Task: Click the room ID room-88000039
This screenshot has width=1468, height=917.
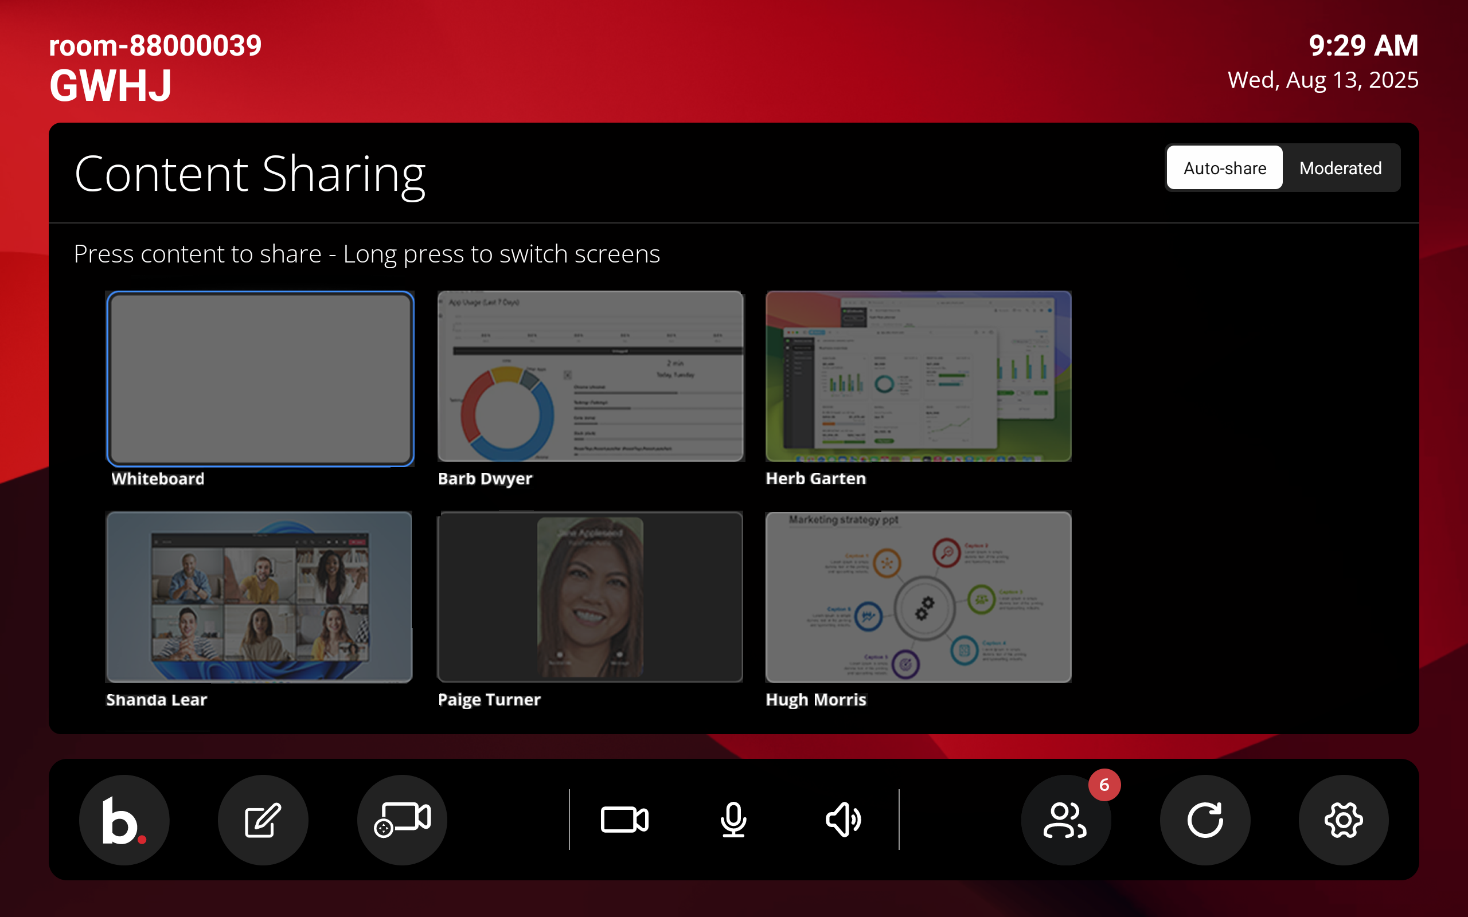Action: click(x=156, y=45)
